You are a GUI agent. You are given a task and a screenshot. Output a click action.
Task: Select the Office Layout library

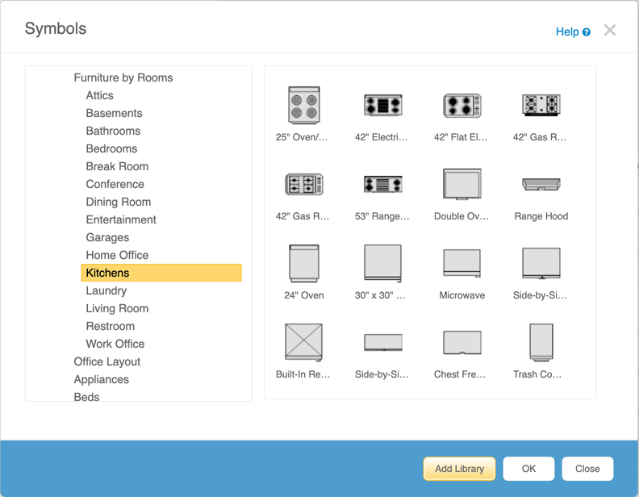(106, 361)
